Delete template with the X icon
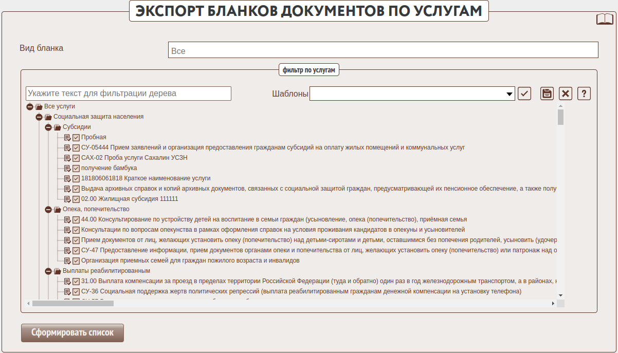This screenshot has width=618, height=353. [x=566, y=94]
